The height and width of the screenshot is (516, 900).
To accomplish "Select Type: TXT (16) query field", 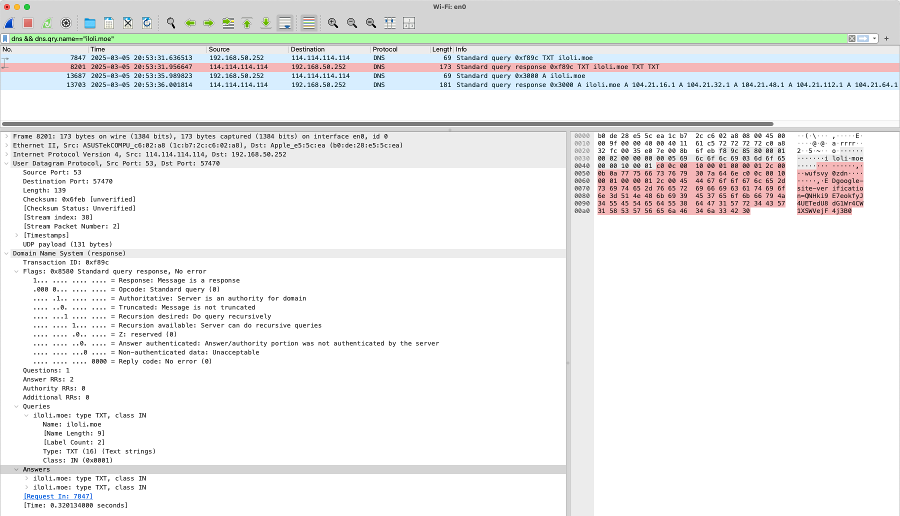I will point(99,451).
